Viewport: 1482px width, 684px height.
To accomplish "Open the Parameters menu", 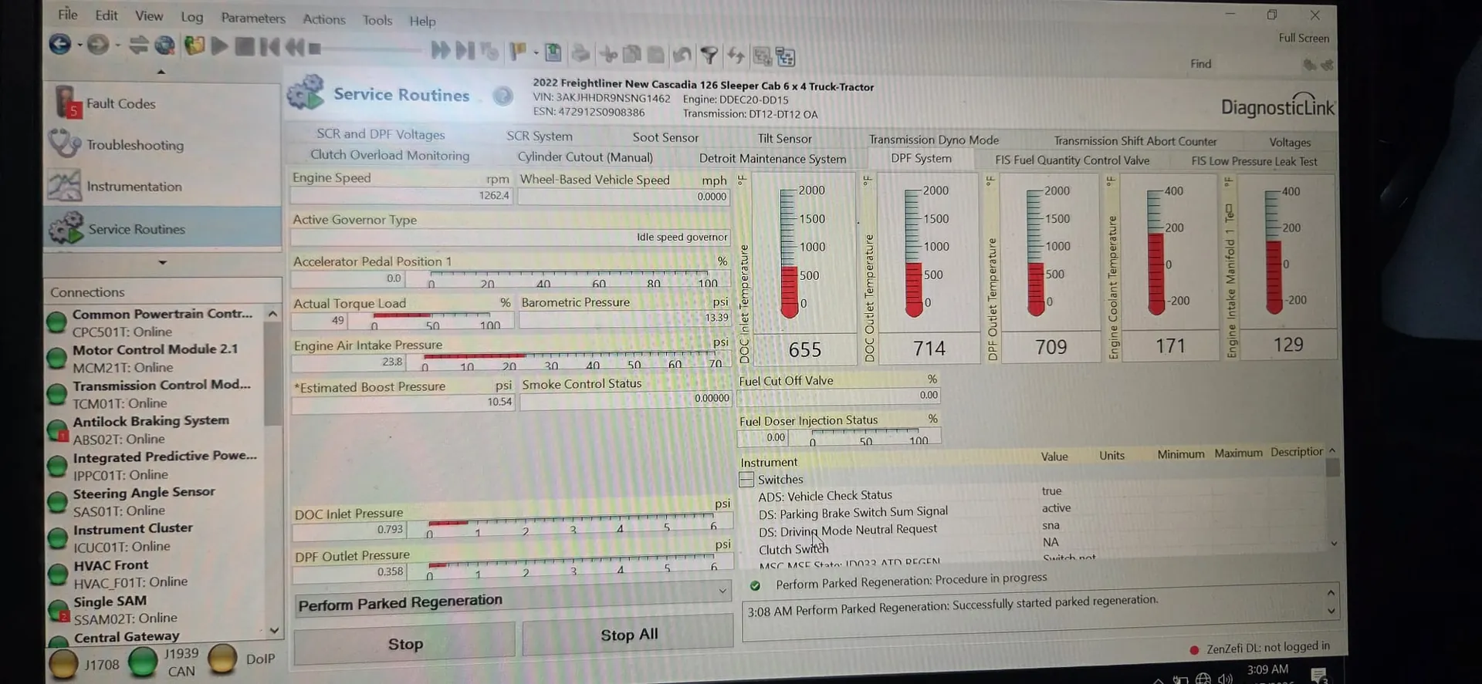I will (x=253, y=18).
